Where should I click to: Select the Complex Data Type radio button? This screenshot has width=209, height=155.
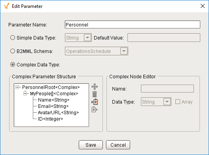[13, 64]
